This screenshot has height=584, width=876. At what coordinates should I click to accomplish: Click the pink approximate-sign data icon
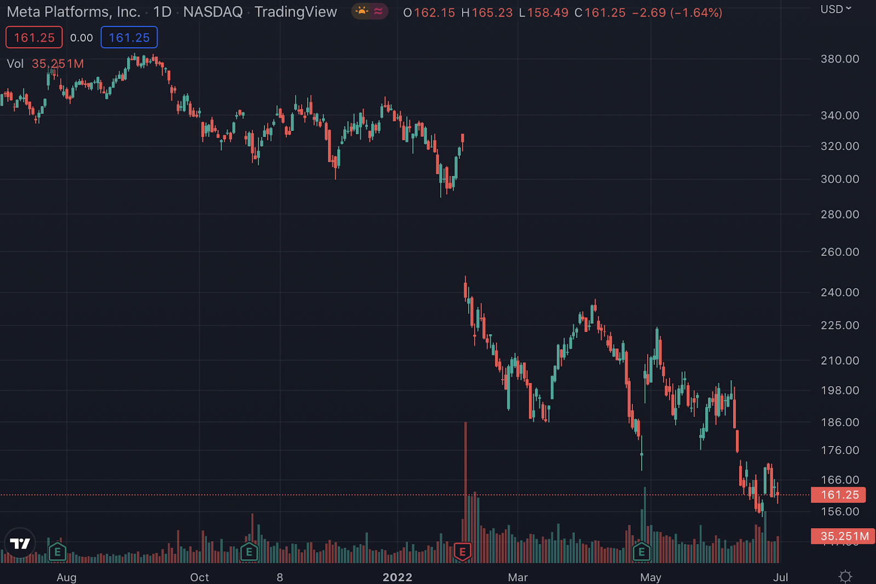point(378,12)
